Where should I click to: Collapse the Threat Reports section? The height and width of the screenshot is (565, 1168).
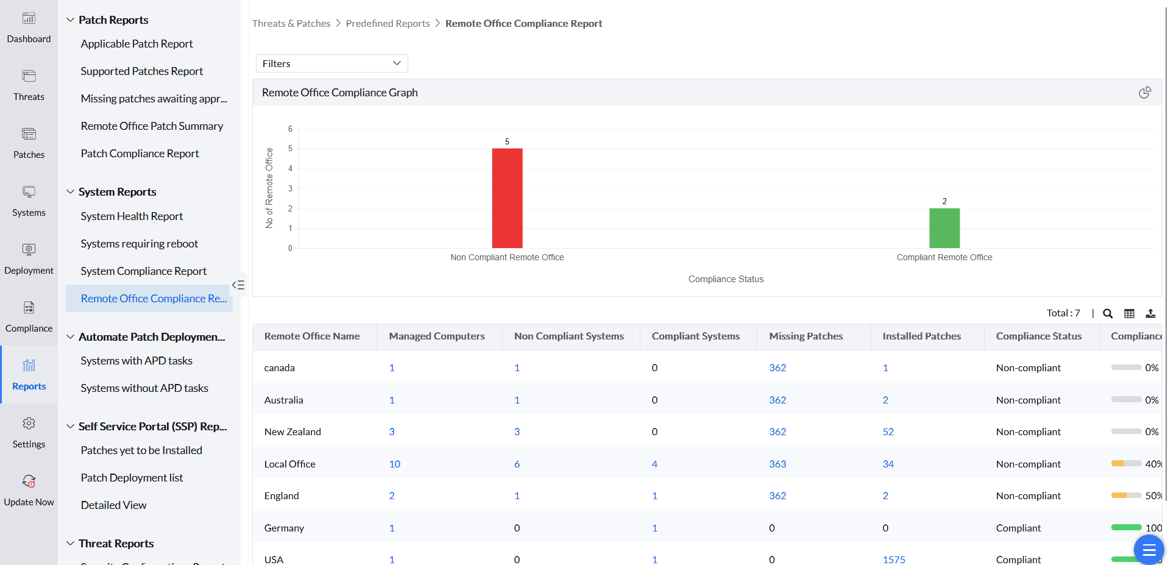tap(71, 544)
